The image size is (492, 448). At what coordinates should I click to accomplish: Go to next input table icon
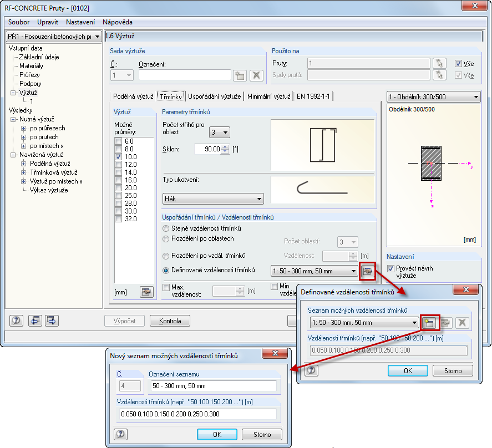52,320
